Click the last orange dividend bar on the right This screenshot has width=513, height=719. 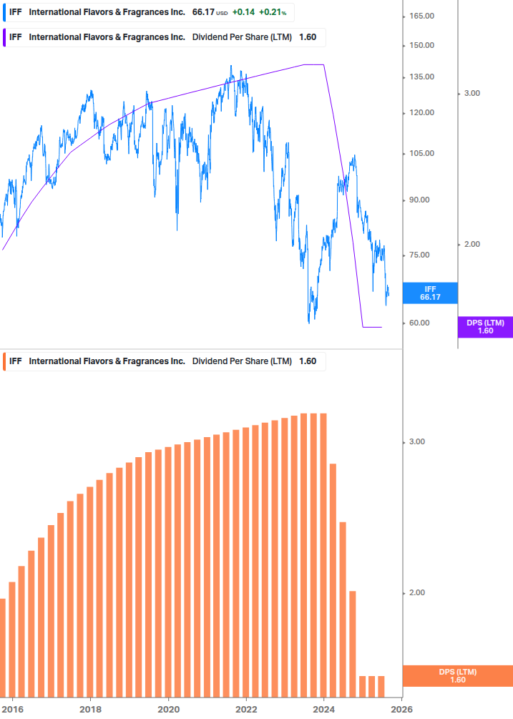click(381, 686)
